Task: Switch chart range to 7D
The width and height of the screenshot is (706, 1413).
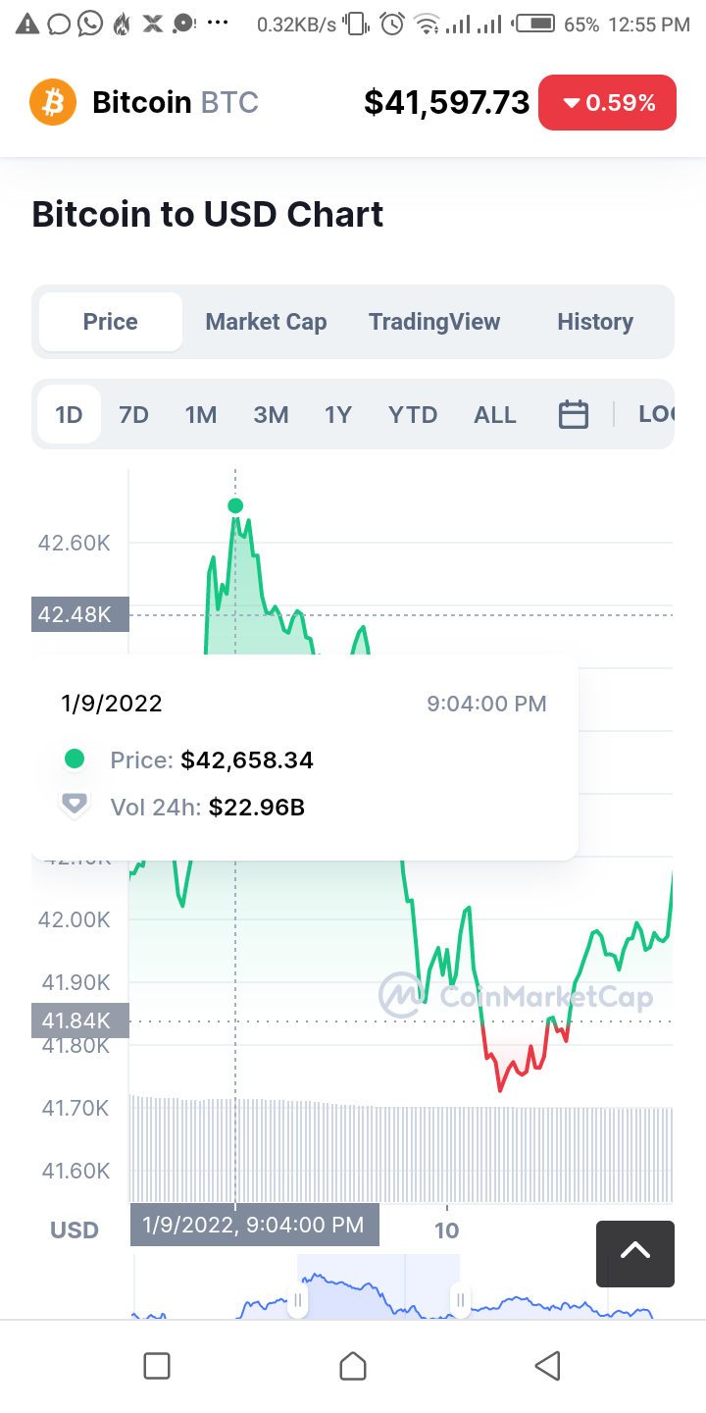Action: click(x=133, y=415)
